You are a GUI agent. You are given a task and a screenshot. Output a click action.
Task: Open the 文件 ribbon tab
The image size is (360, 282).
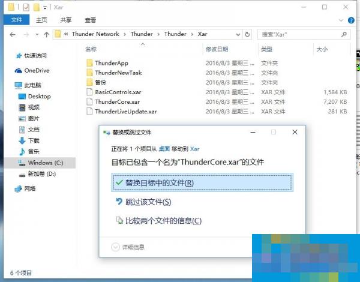[17, 20]
